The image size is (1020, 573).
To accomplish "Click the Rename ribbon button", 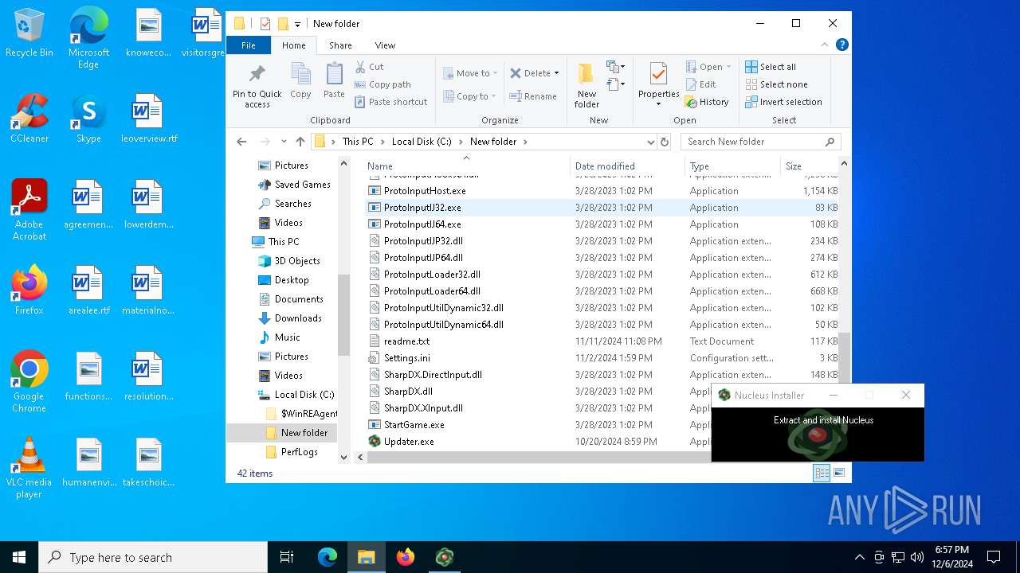I will click(533, 96).
